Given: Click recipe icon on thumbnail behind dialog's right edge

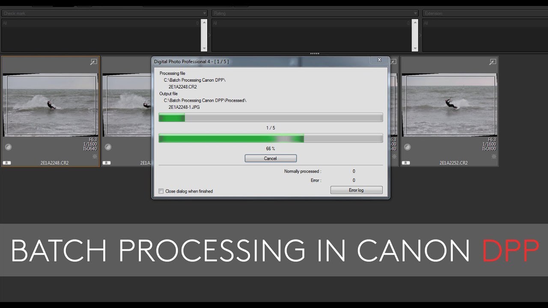Looking at the screenshot, I should tap(394, 157).
